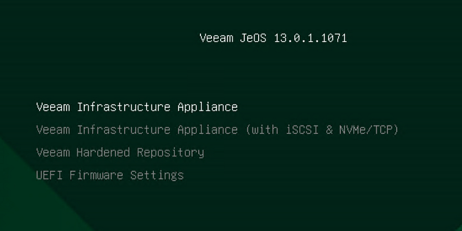This screenshot has width=462, height=231.
Task: Select the Veeam Hardened Repository boot option
Action: tap(120, 152)
